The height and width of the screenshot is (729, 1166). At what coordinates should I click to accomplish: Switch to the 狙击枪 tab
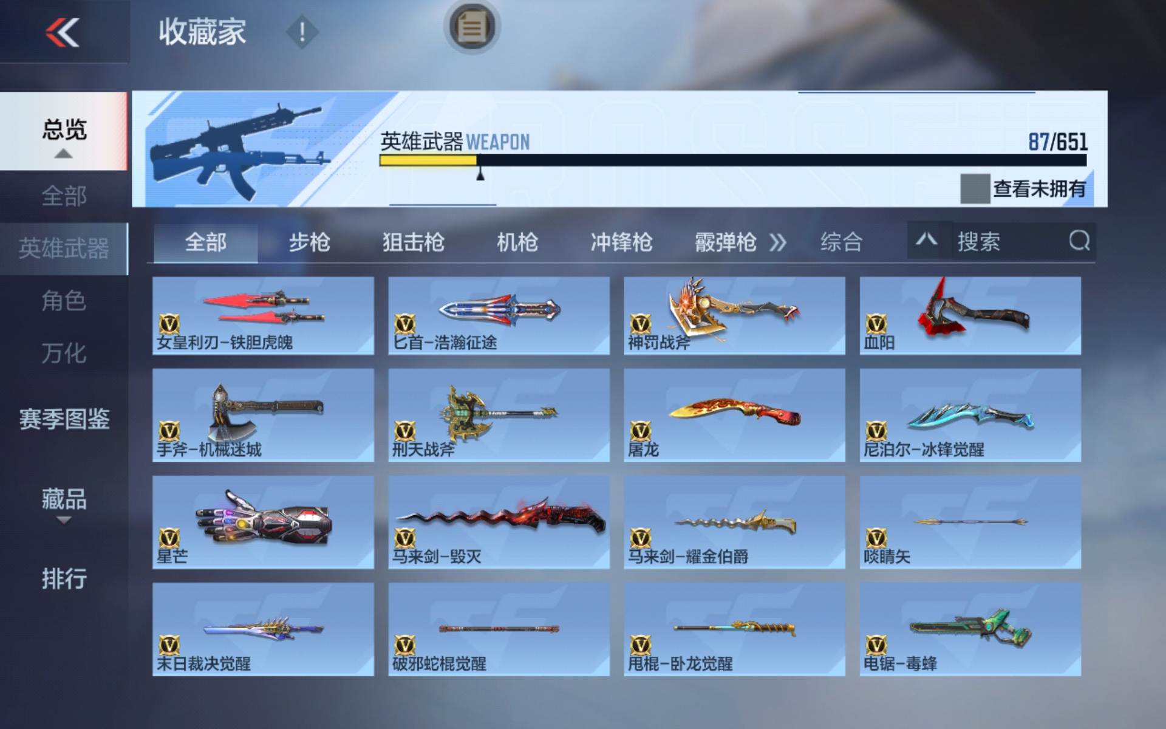(414, 242)
